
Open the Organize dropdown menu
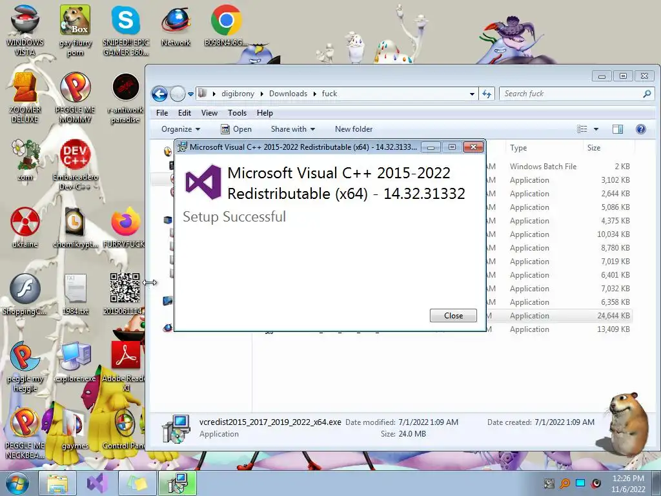point(181,129)
